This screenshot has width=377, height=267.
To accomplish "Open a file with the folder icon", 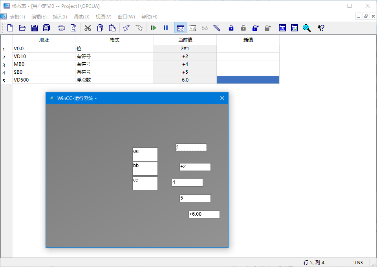I will (22, 28).
